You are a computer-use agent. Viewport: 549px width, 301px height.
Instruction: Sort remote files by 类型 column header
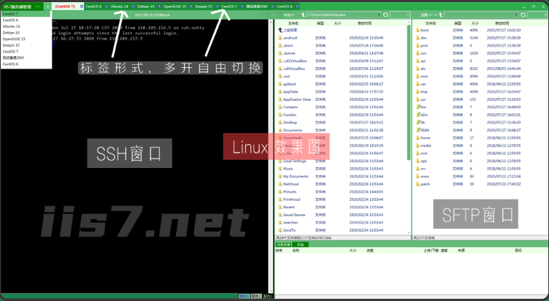point(458,23)
